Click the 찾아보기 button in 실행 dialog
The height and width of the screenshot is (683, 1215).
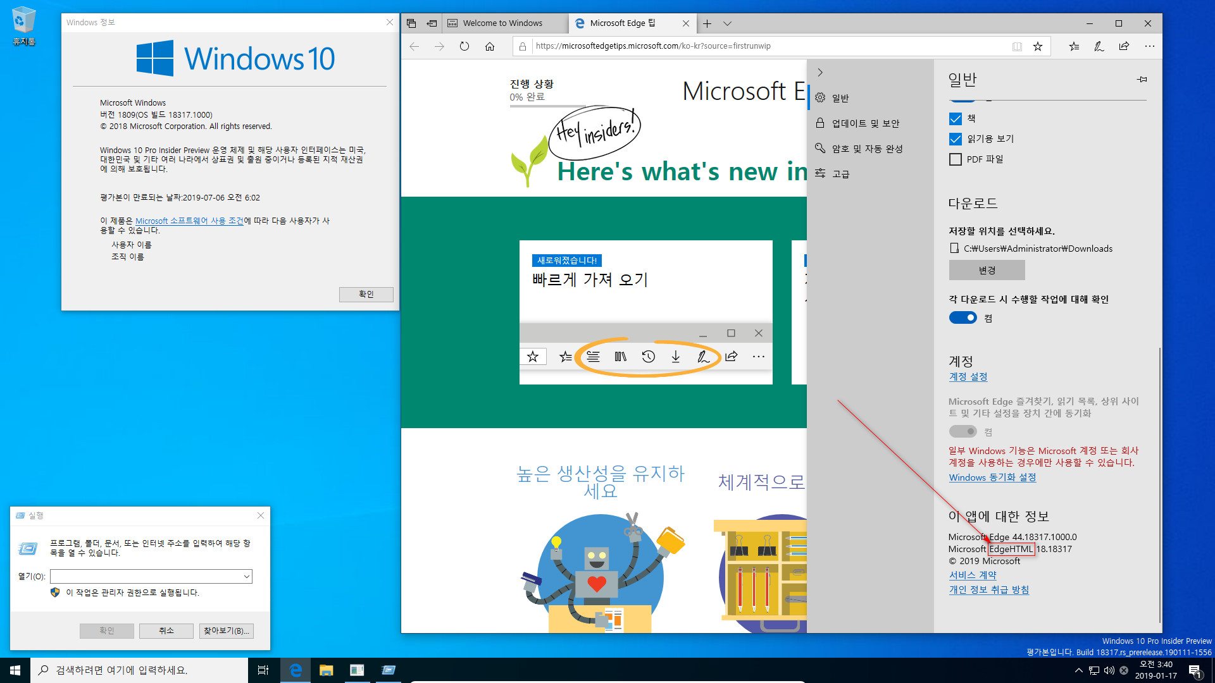click(x=225, y=630)
